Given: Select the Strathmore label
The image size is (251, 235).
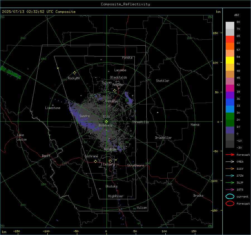Looking at the screenshot, I should [136, 165].
